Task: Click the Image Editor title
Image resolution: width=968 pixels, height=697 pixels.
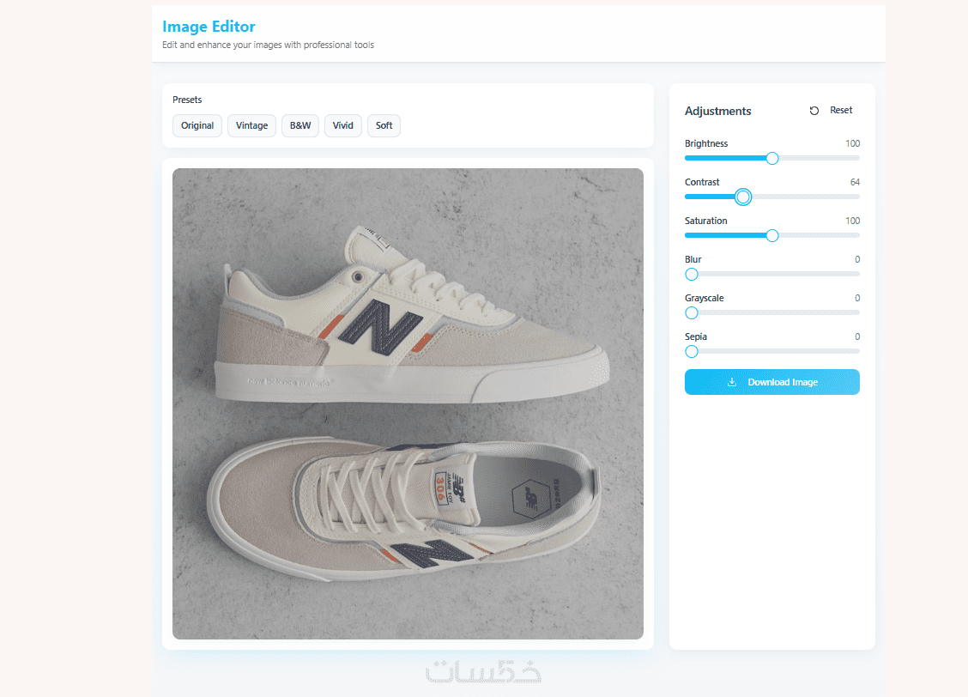Action: click(x=209, y=27)
